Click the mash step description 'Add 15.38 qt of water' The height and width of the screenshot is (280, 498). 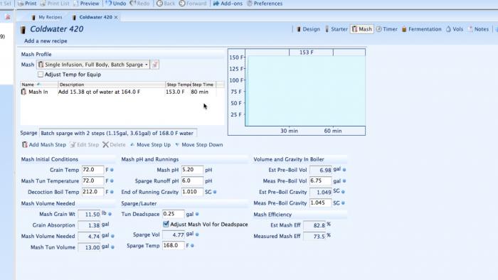(x=99, y=92)
